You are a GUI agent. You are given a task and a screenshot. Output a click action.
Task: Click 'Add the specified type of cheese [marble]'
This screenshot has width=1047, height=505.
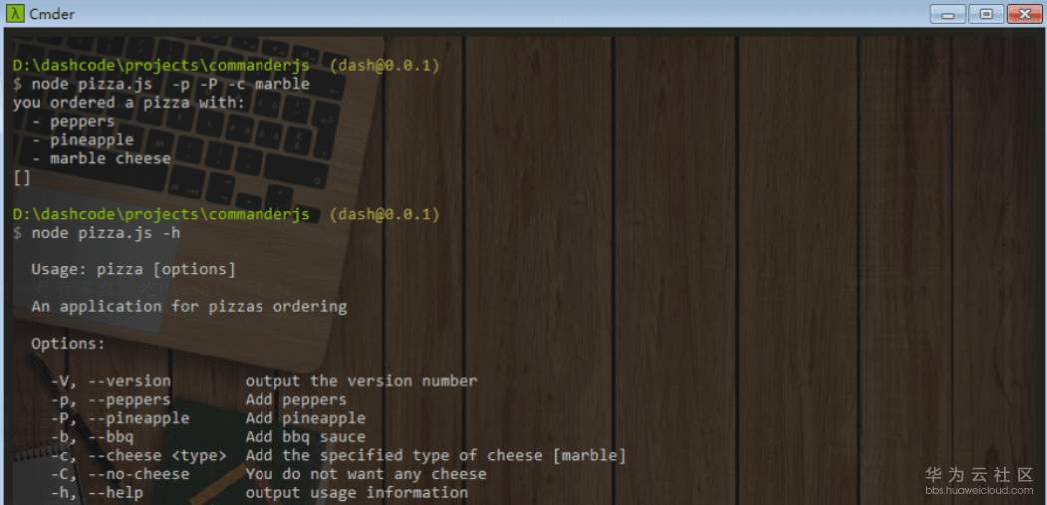pos(435,455)
